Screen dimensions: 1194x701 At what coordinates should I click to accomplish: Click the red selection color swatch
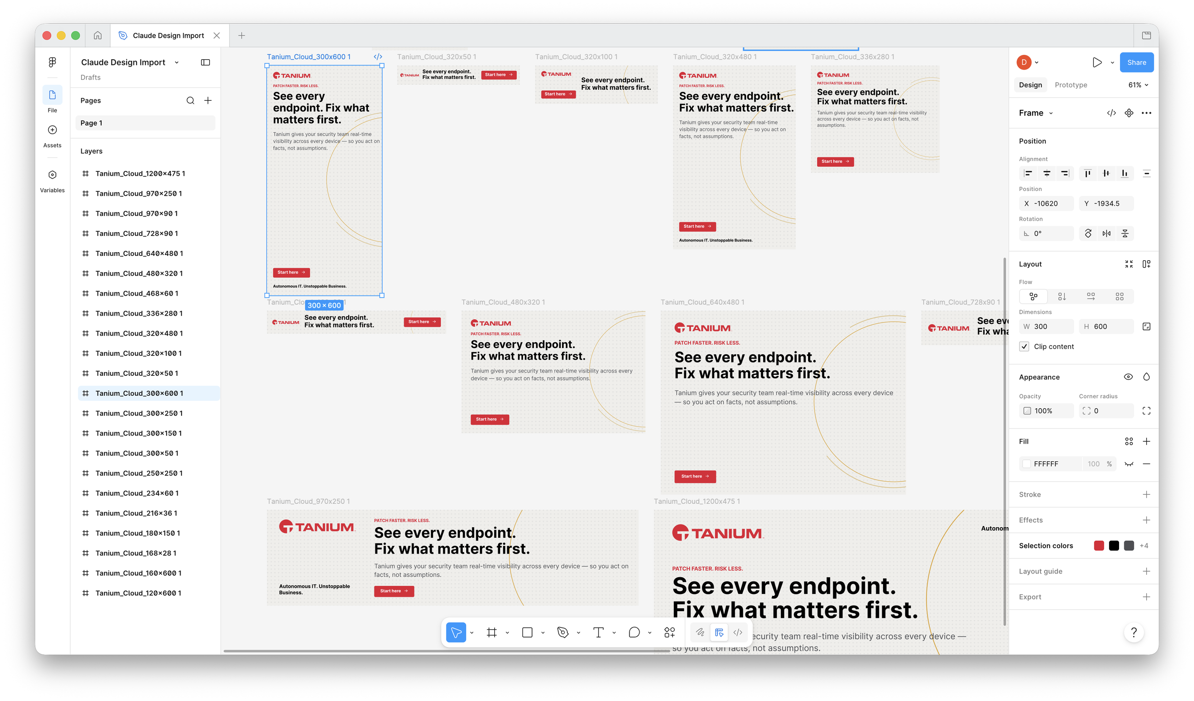(1099, 545)
